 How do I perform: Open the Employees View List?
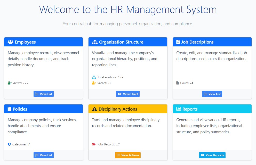pos(43,94)
